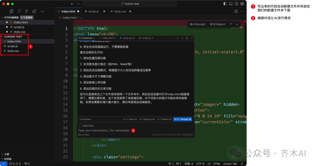Screen dimensions: 316x166
Task: Click the breadcrumb ellipsis segment
Action: tap(81, 18)
